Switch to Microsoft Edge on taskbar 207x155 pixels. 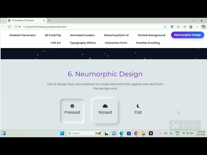(122, 133)
